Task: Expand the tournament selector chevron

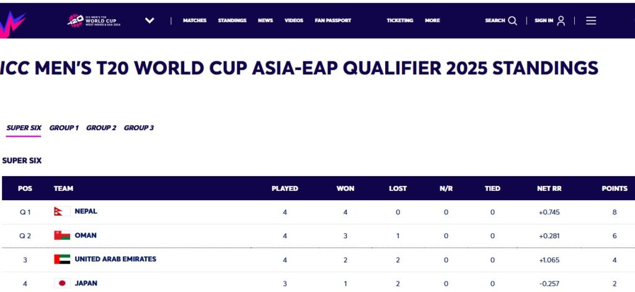Action: [149, 20]
